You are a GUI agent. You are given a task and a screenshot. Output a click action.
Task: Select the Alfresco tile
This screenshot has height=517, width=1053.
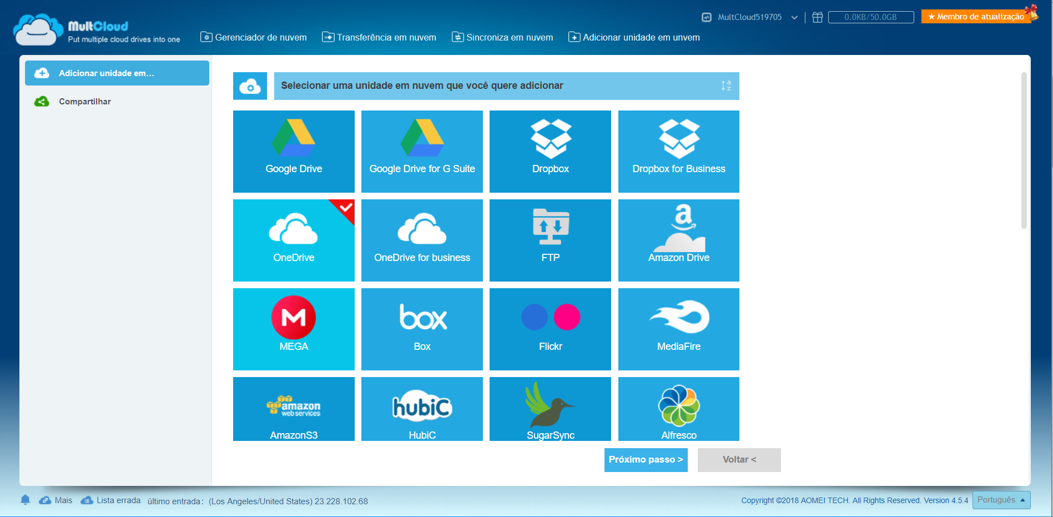[x=679, y=409]
